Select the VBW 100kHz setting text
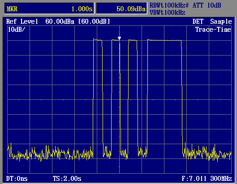237x184 pixels. (167, 13)
